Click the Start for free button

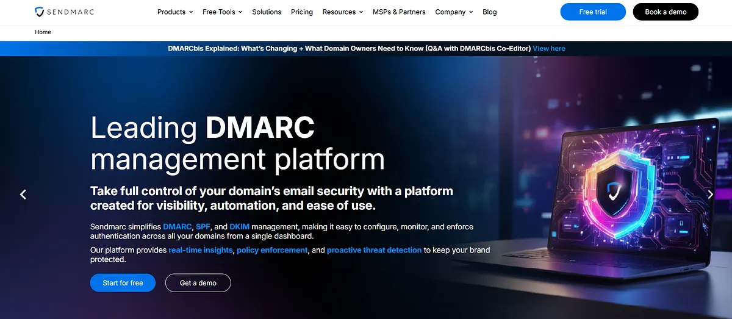(123, 283)
